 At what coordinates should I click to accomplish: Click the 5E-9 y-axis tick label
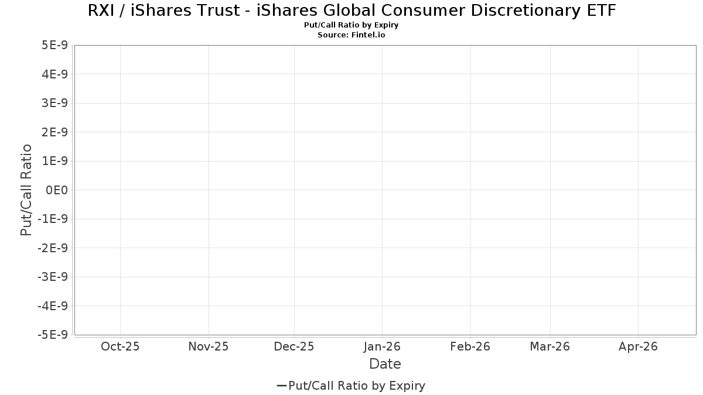click(x=55, y=45)
